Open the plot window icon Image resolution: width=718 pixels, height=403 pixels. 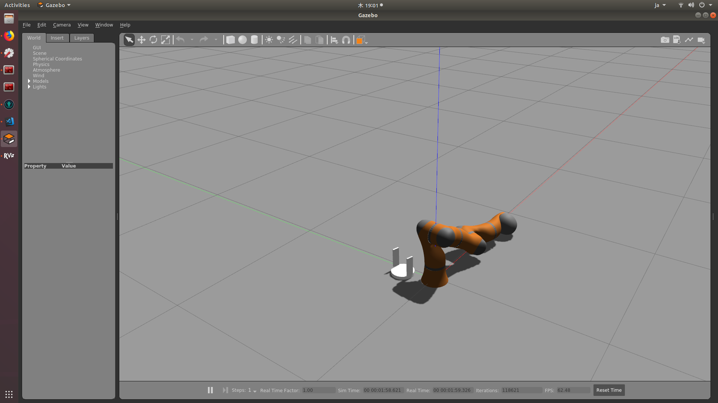689,40
